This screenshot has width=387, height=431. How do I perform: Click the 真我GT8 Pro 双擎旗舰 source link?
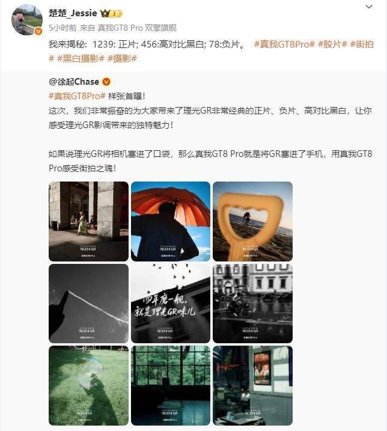137,28
